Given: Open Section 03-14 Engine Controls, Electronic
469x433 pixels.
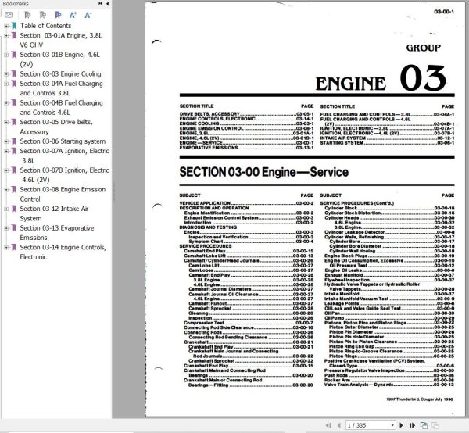Looking at the screenshot, I should click(x=63, y=252).
